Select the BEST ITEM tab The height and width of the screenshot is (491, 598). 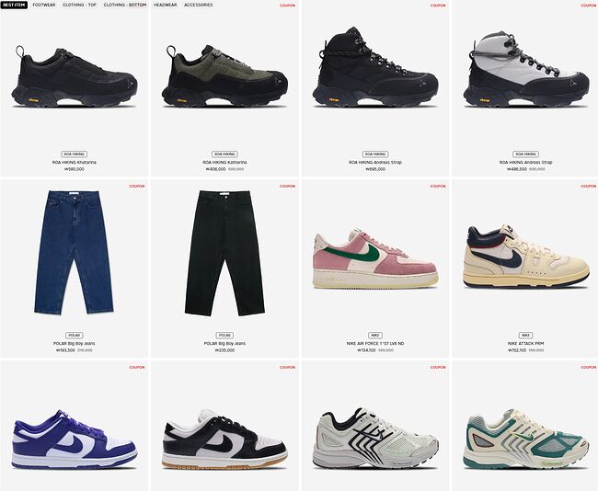14,5
